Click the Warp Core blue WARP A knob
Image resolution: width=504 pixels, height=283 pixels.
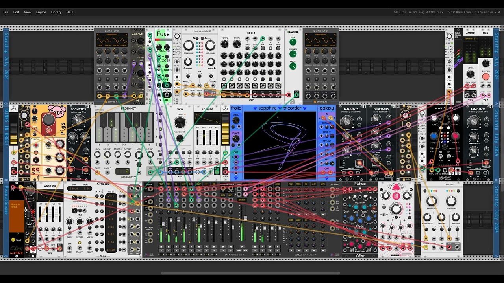[x=434, y=136]
